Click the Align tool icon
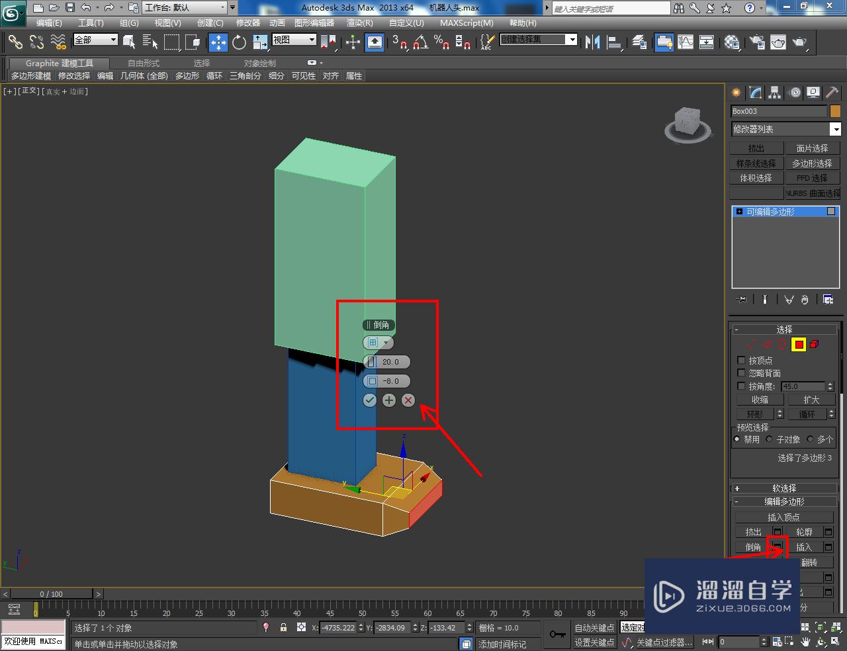Viewport: 847px width, 651px height. [x=615, y=42]
